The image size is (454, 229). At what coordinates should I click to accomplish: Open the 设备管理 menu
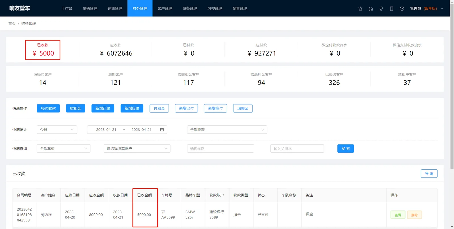coord(190,8)
